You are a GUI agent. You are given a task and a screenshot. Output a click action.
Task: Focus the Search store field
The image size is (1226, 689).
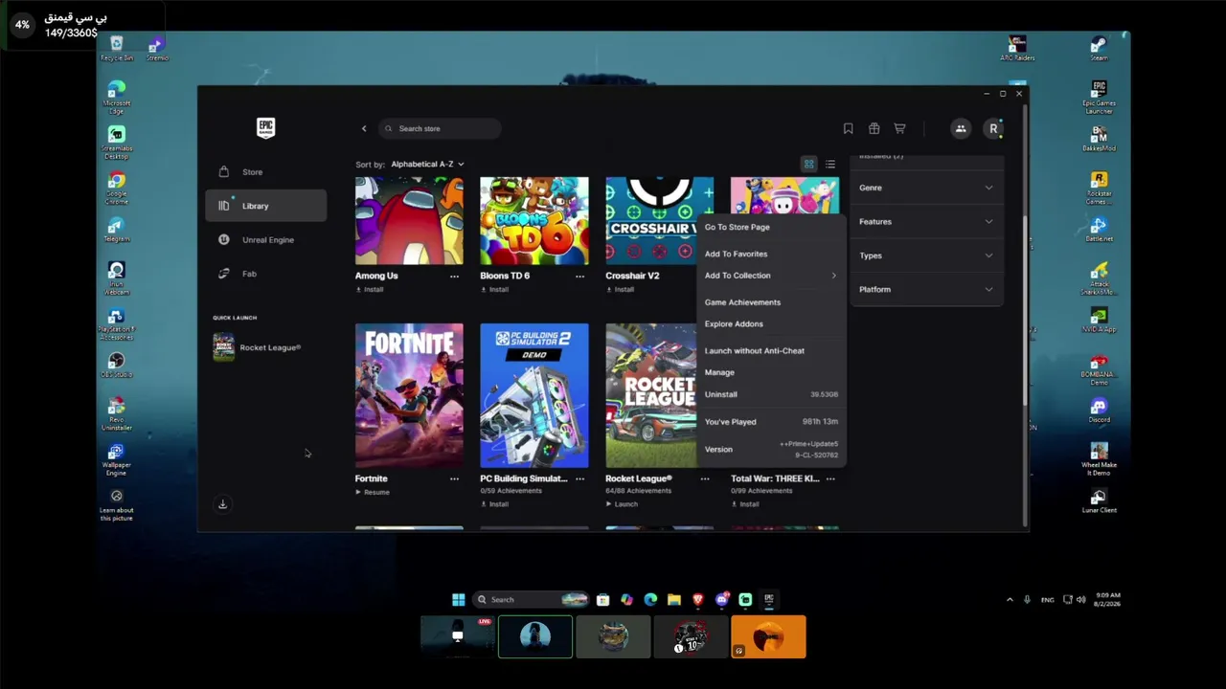point(440,128)
